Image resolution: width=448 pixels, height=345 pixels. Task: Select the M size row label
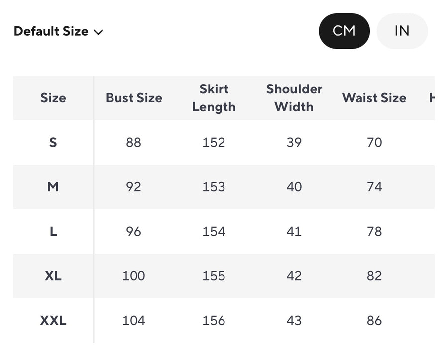53,187
